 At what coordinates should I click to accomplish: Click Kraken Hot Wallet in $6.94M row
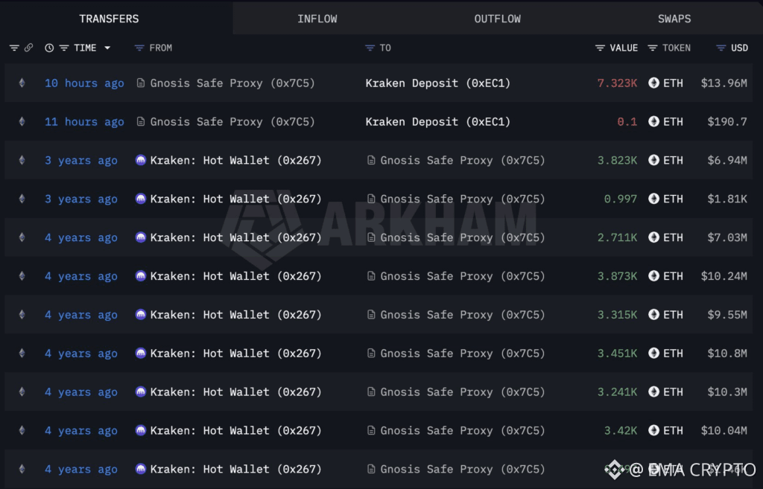pyautogui.click(x=235, y=161)
